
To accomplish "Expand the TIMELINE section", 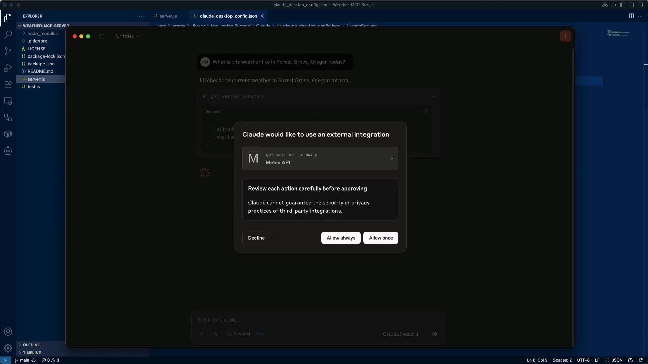I will [x=32, y=353].
